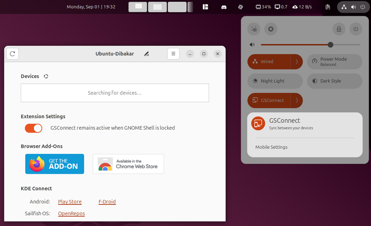Image resolution: width=371 pixels, height=226 pixels.
Task: Switch to the second workspace thumbnail
Action: tap(157, 7)
